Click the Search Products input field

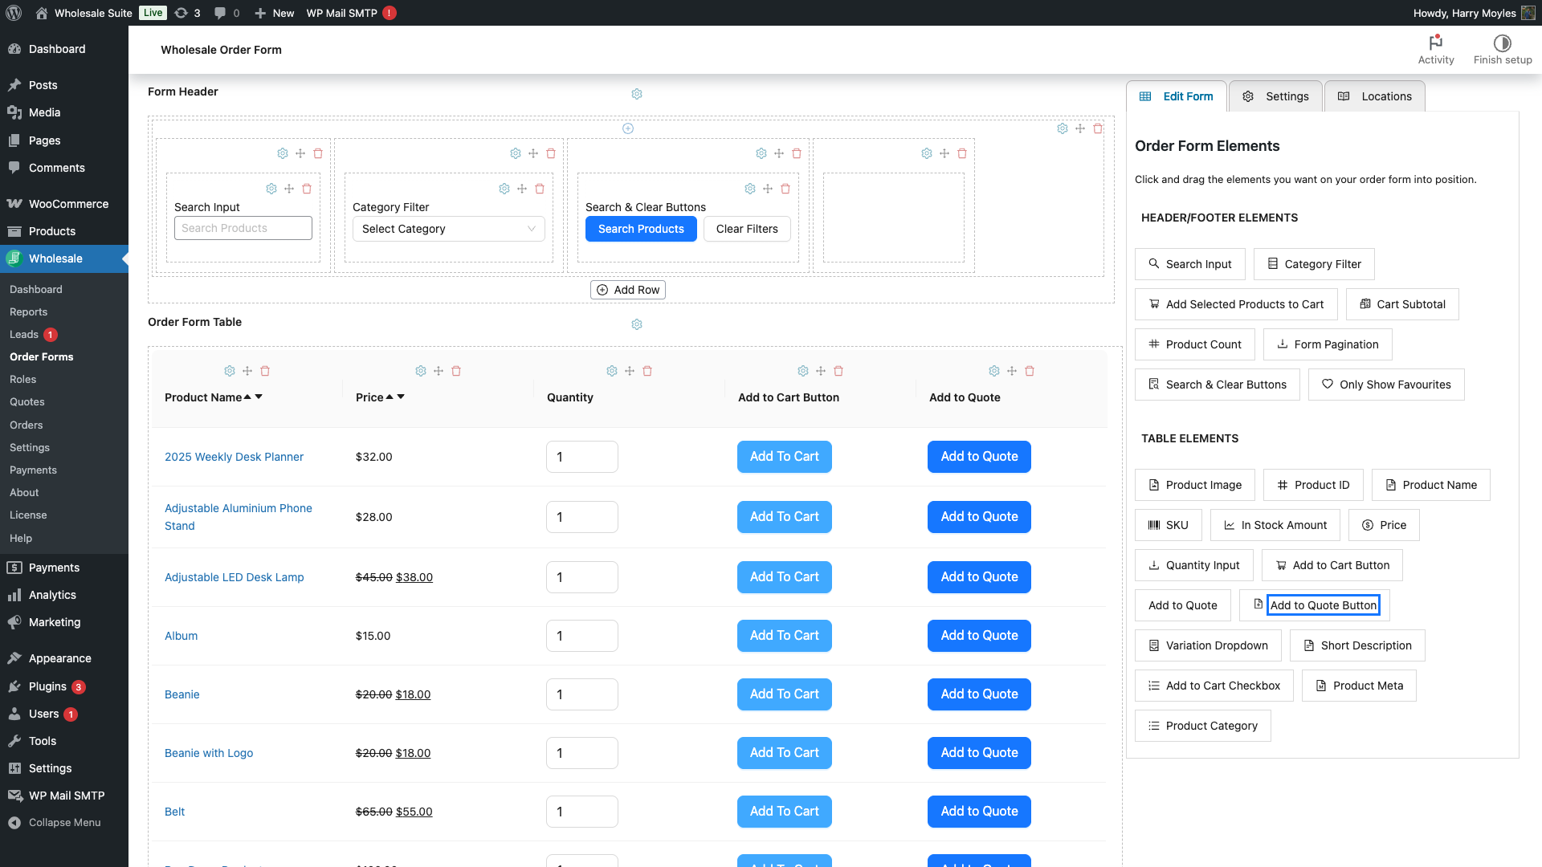[x=243, y=228]
